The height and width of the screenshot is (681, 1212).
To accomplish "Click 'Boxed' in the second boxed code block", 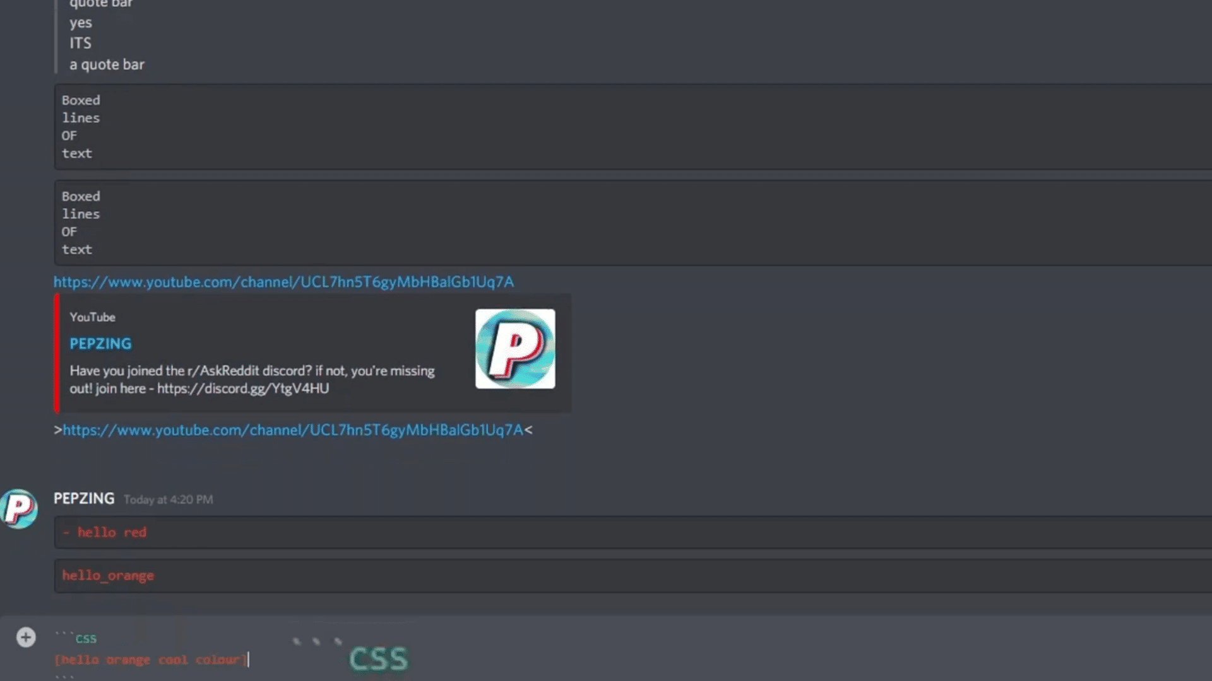I will (81, 196).
